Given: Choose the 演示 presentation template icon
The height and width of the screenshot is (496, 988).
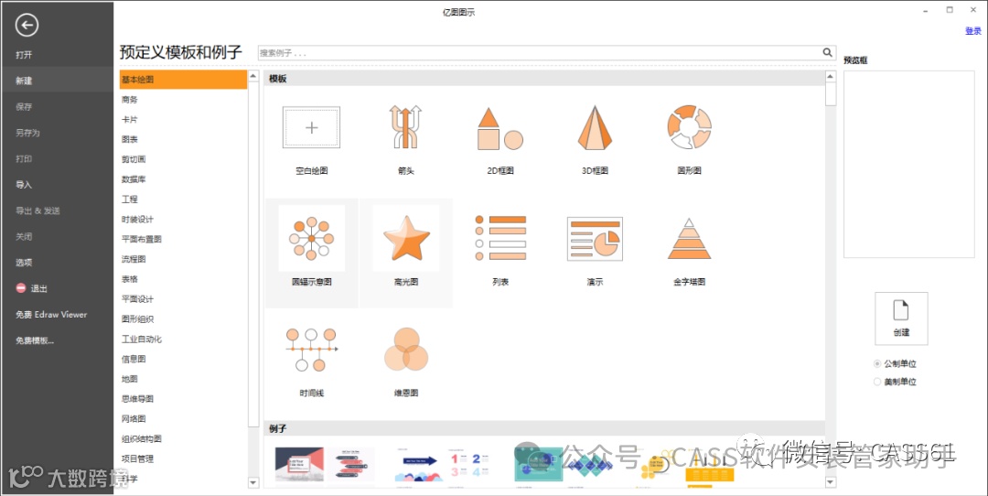Looking at the screenshot, I should pyautogui.click(x=595, y=239).
